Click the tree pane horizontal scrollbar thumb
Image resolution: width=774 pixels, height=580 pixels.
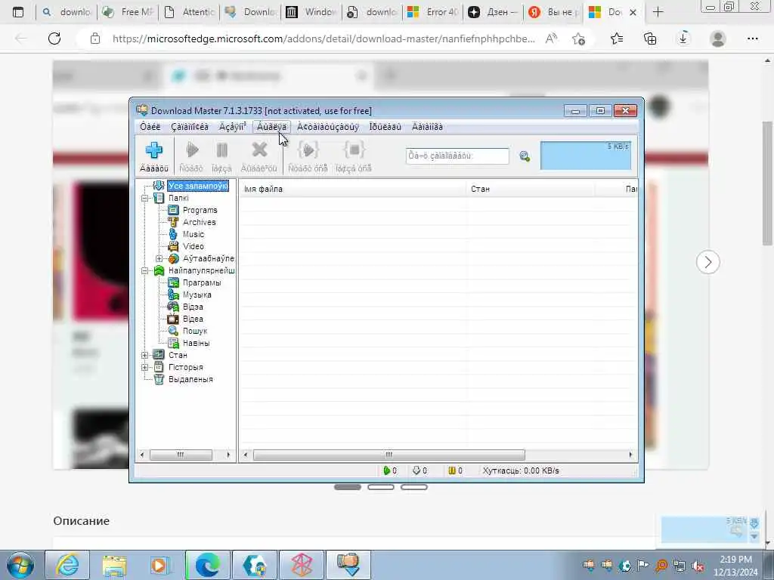pos(181,455)
